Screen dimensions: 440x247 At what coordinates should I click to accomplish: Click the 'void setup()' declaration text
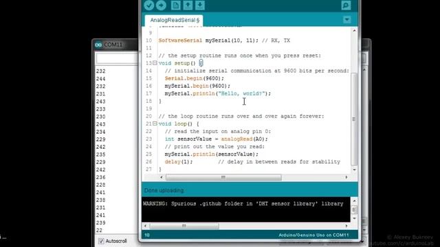177,63
